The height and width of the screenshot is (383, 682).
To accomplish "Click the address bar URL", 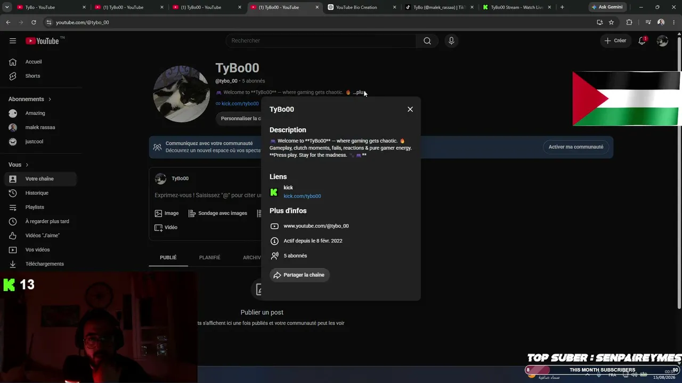I will click(x=83, y=22).
